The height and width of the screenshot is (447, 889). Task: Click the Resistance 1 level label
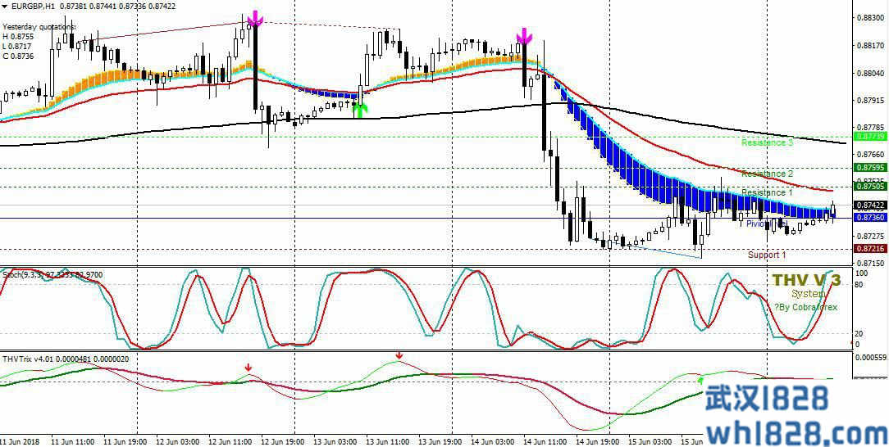767,192
